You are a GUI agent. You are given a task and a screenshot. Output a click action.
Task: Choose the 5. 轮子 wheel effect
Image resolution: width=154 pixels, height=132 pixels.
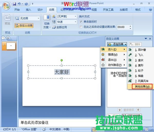click(x=140, y=70)
